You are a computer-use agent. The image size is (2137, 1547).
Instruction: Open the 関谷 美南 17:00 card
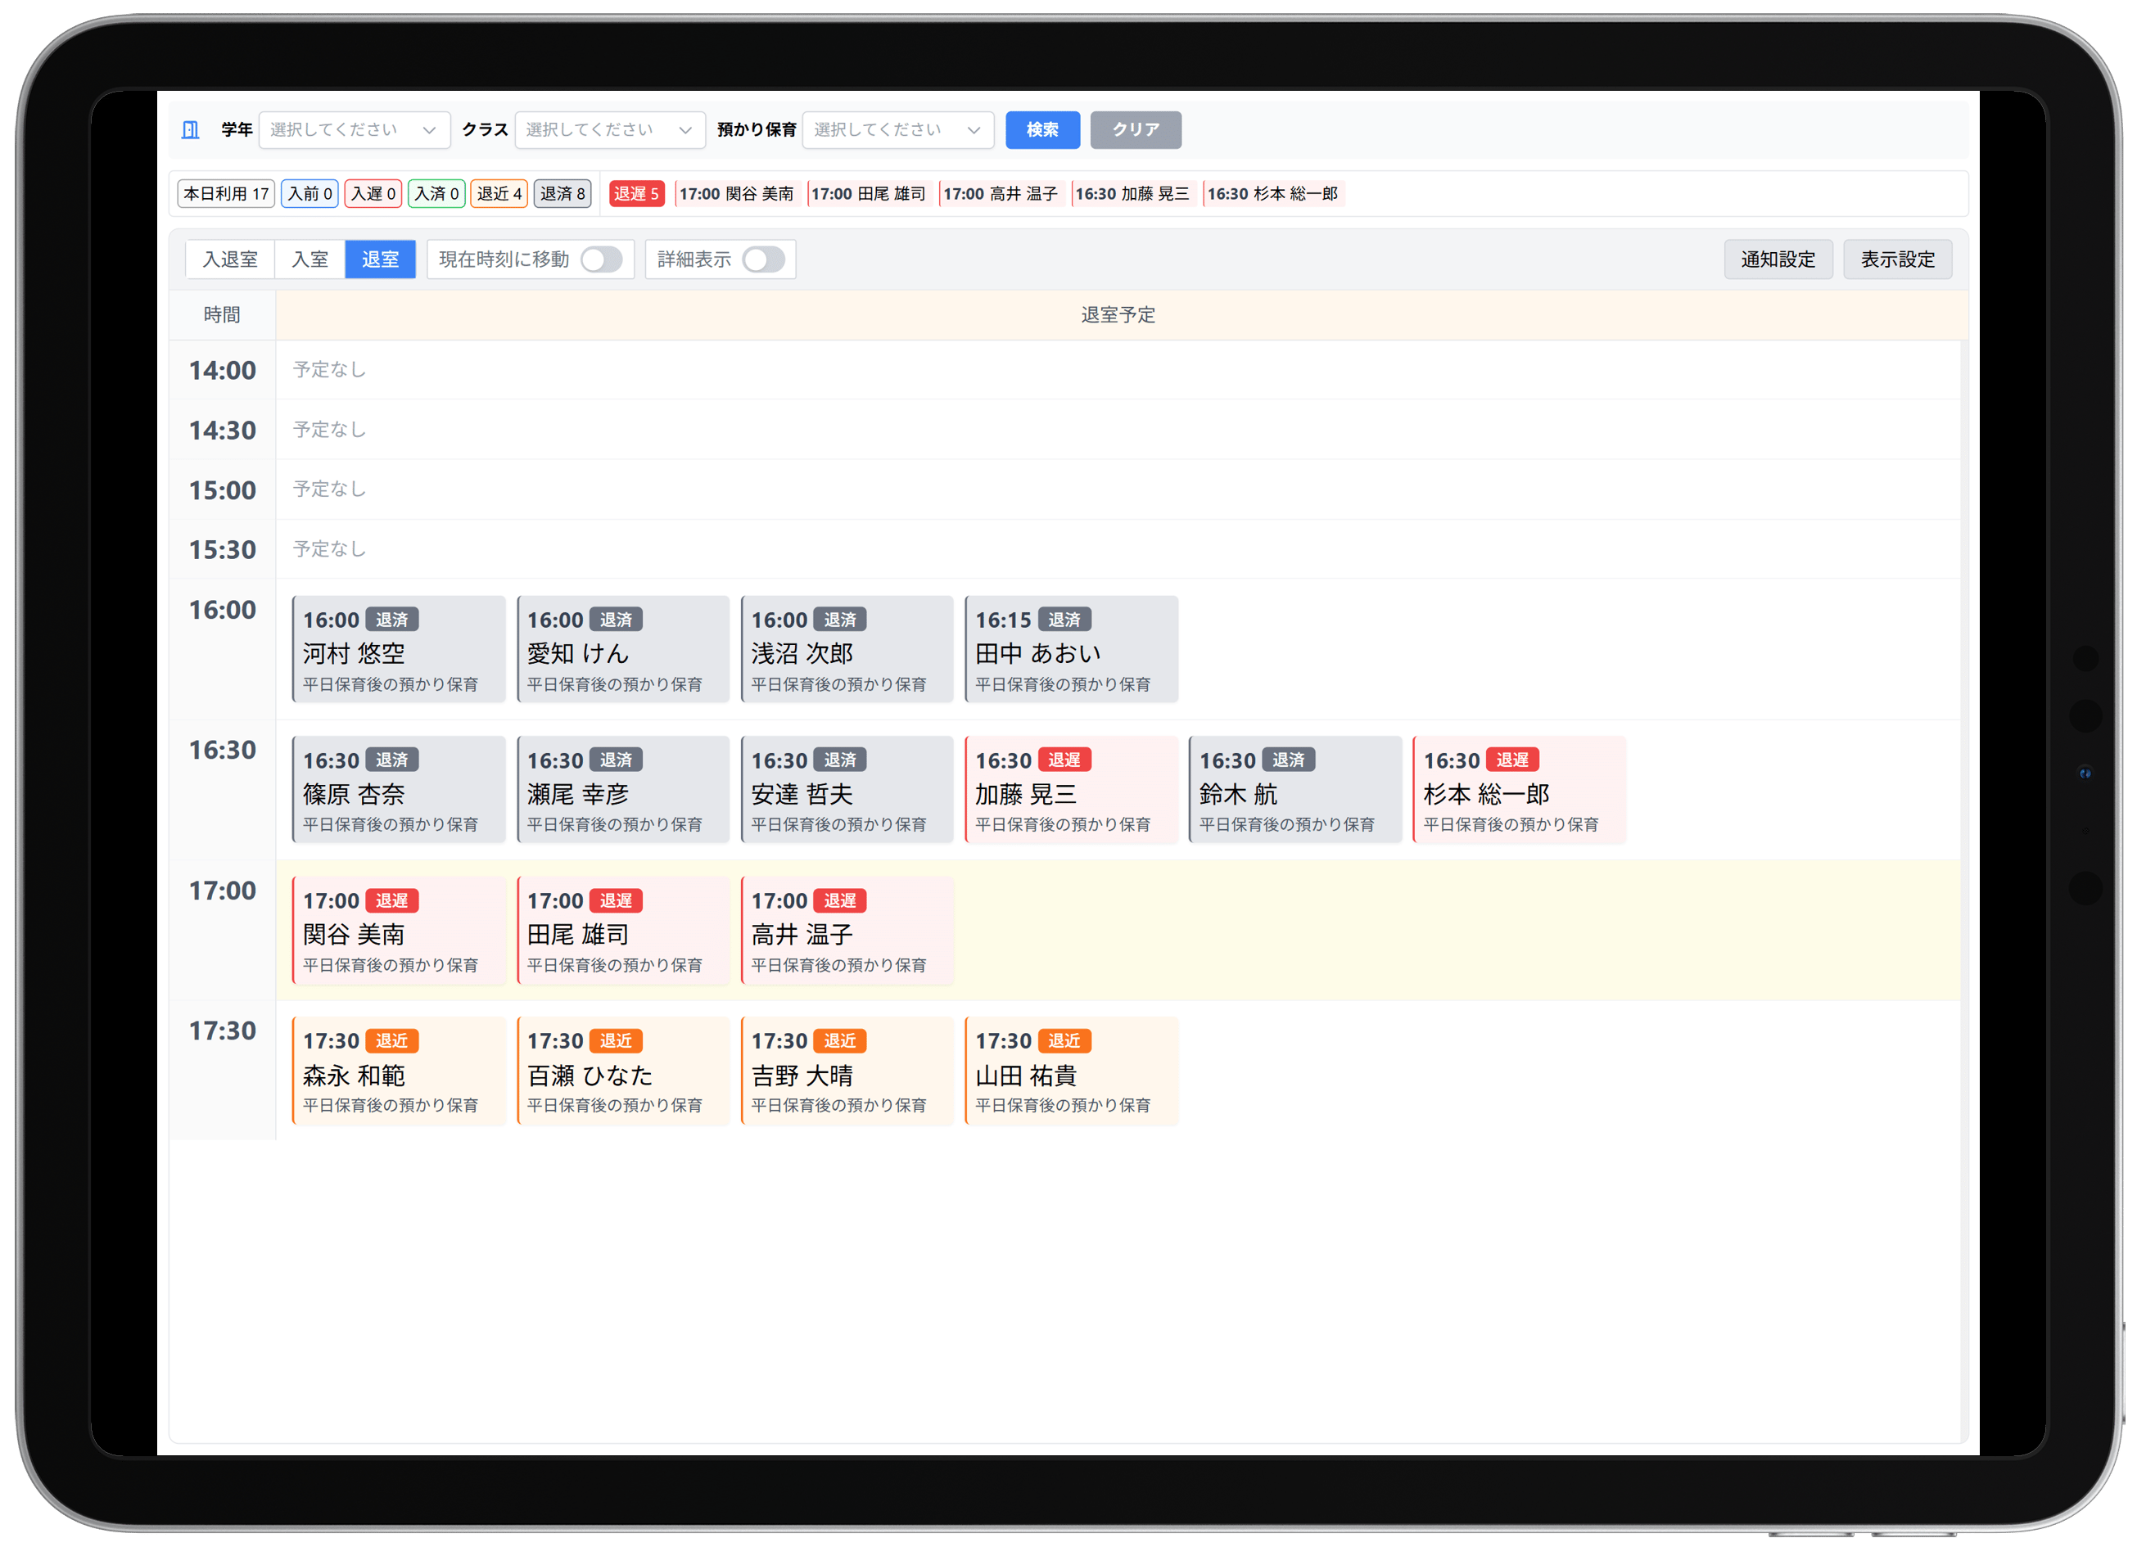pyautogui.click(x=399, y=931)
